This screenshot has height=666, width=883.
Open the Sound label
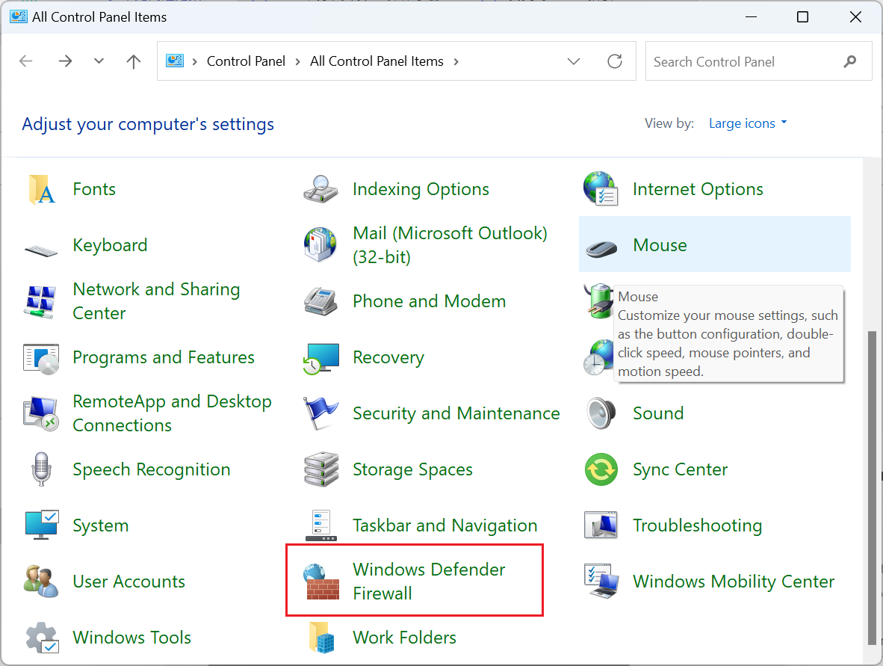coord(658,413)
